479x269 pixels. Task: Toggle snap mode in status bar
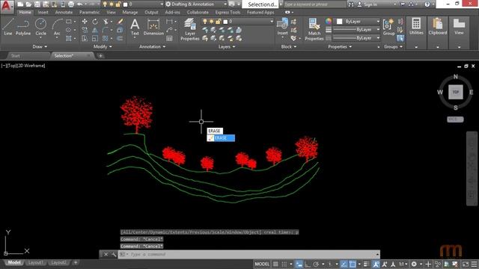(284, 264)
